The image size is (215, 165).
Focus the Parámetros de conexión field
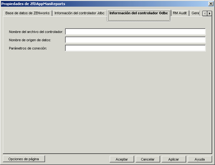coord(135,48)
